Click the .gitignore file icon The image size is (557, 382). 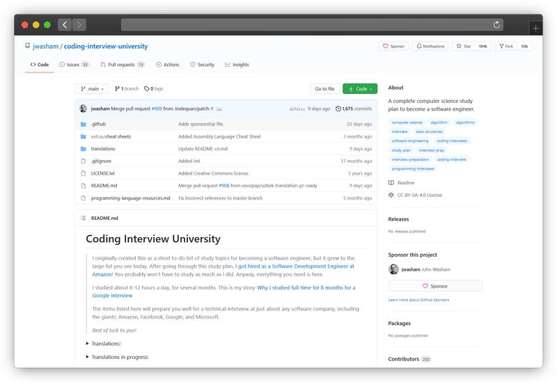tap(83, 161)
